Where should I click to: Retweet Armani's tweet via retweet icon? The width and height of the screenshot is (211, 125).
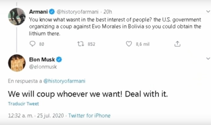[x=81, y=44]
